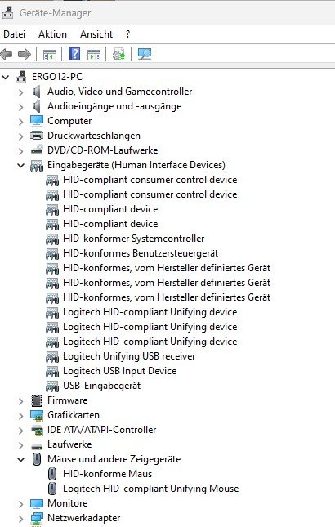335x527 pixels.
Task: Open the blue Help question mark icon
Action: pyautogui.click(x=74, y=54)
